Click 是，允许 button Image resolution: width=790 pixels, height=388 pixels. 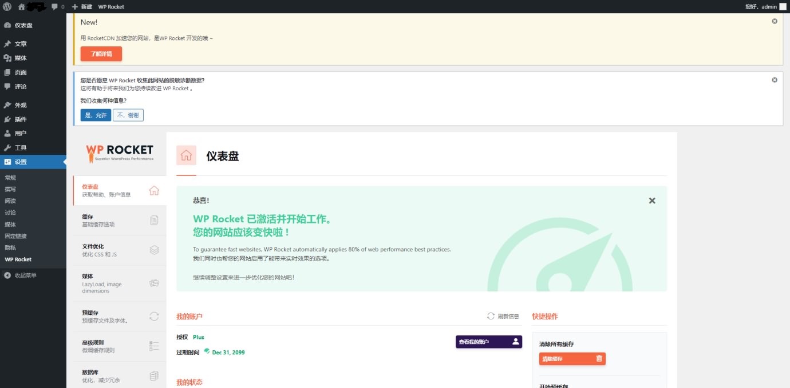pos(96,115)
